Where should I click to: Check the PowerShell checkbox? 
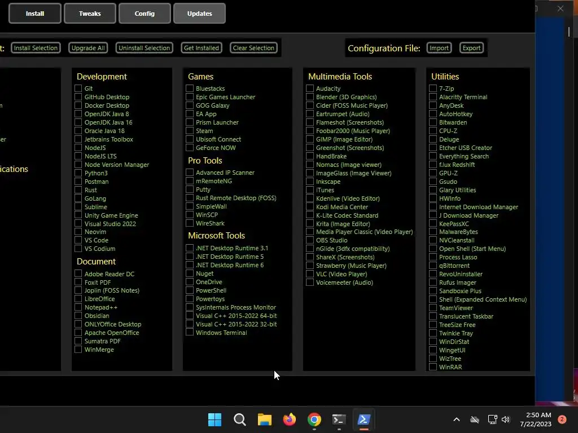(x=190, y=290)
